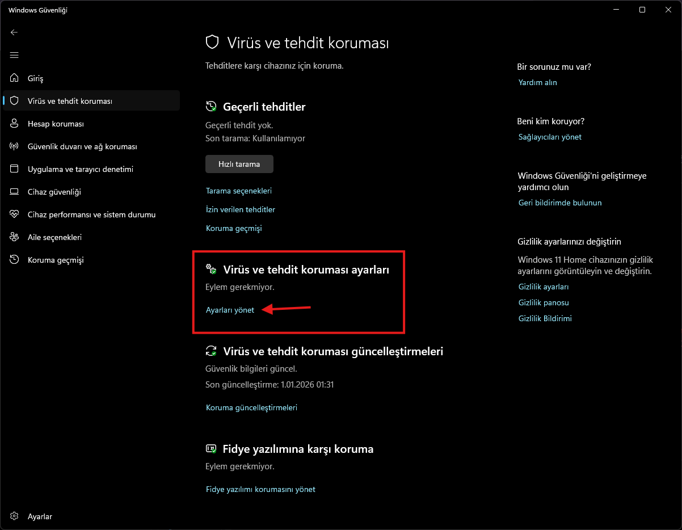The image size is (682, 530).
Task: Click the Uygulama ve tarayıcı denetimi icon
Action: [14, 169]
